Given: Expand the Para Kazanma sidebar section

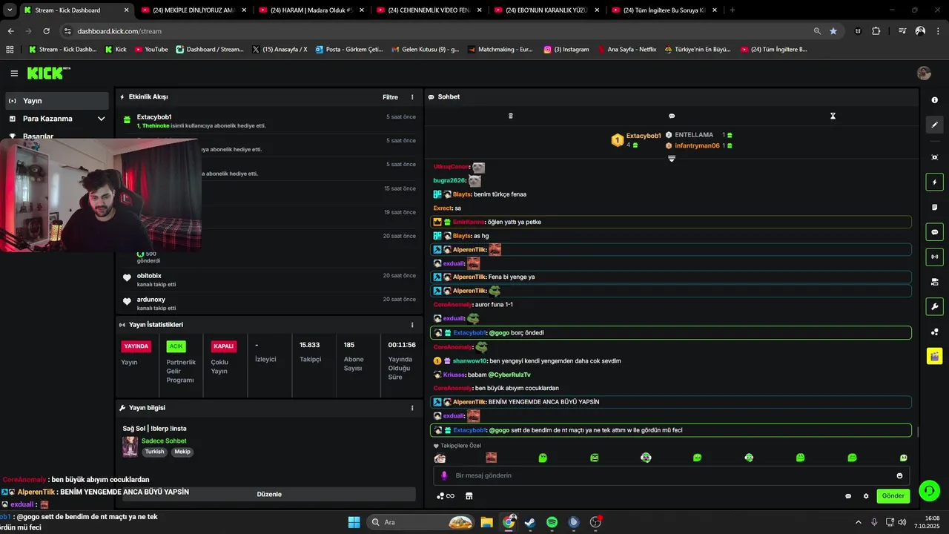Looking at the screenshot, I should pos(57,119).
